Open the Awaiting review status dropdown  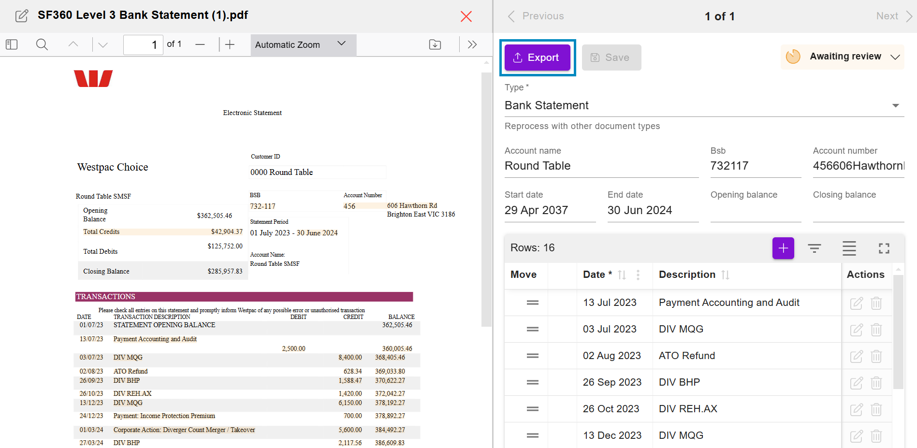point(843,57)
